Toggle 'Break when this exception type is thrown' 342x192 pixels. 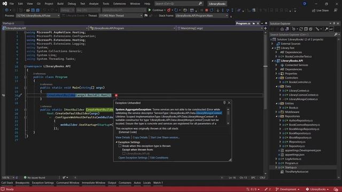(x=120, y=146)
